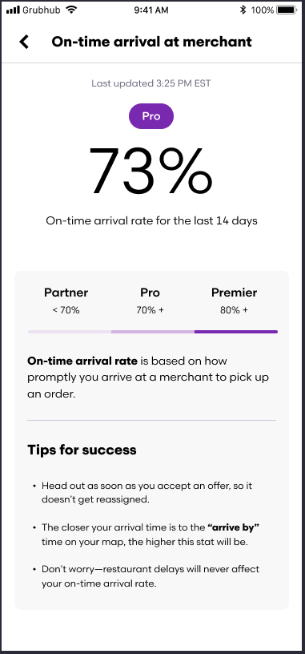The width and height of the screenshot is (305, 654).
Task: Tap the Tips for success heading
Action: 82,450
